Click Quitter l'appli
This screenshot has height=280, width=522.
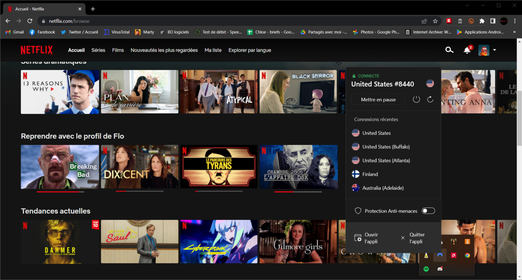click(x=412, y=238)
